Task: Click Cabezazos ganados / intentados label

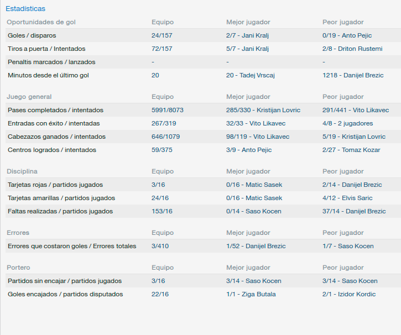Action: [x=56, y=137]
